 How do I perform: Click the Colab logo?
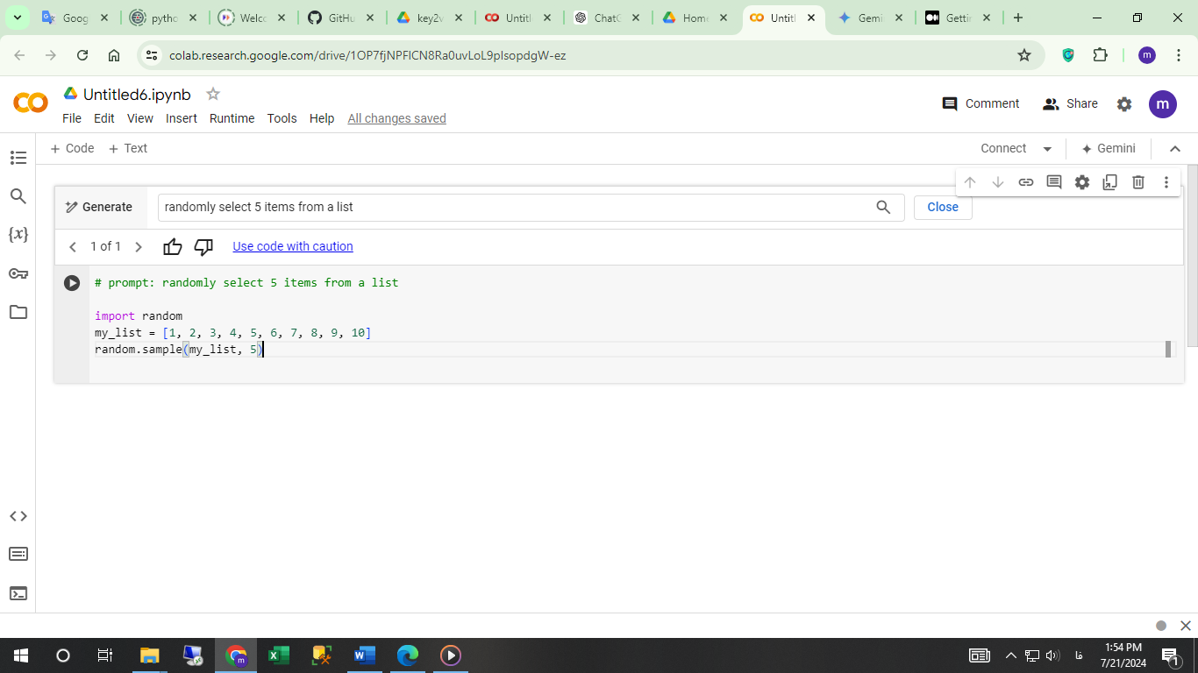coord(31,103)
